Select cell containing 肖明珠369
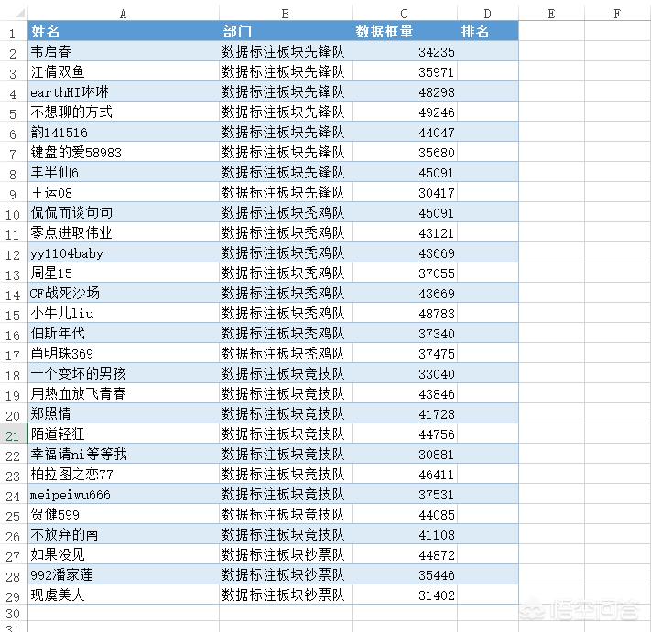Image resolution: width=651 pixels, height=632 pixels. pos(124,353)
